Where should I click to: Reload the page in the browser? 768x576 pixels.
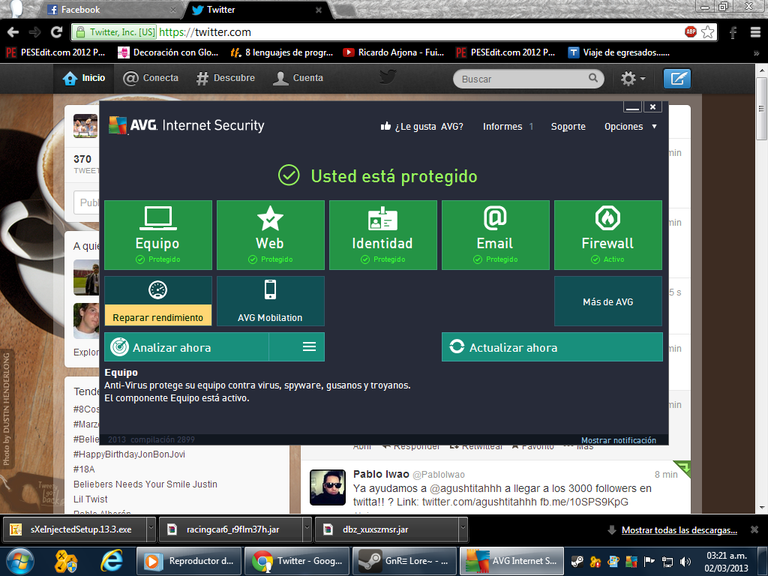coord(57,32)
